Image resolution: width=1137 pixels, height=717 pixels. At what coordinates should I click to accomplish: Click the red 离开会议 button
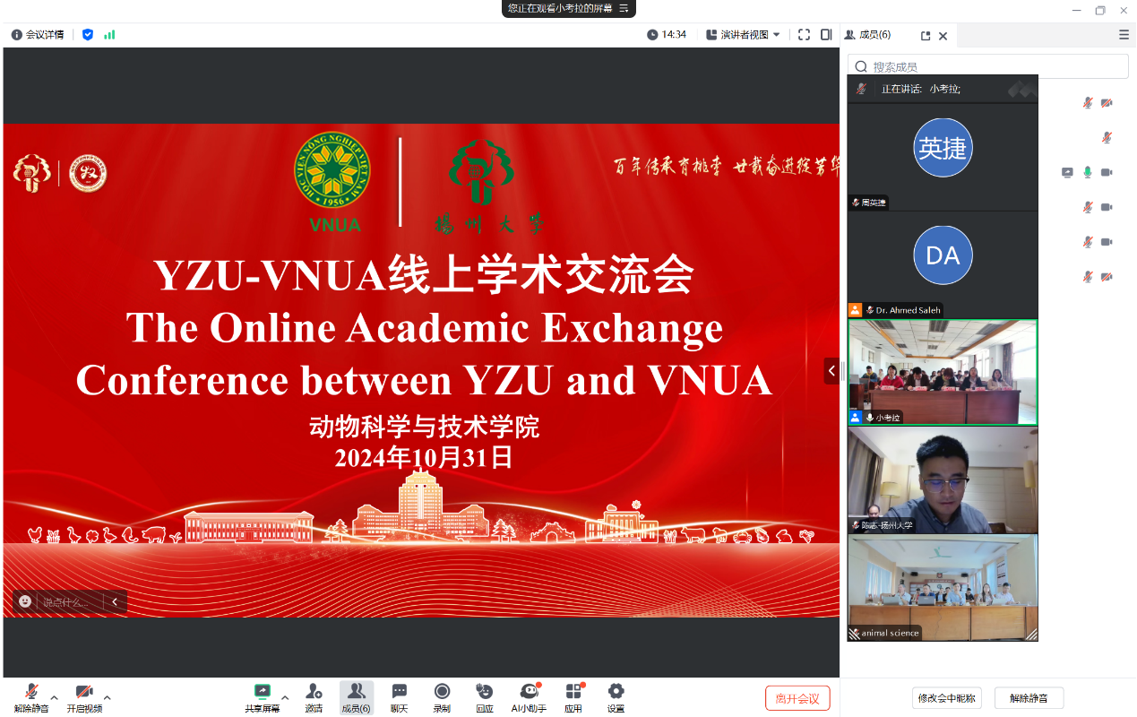797,698
